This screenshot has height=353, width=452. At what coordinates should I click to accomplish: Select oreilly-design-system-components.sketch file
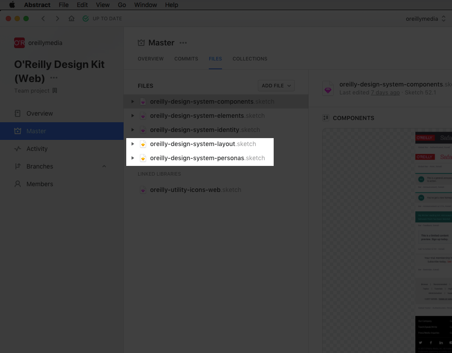pos(216,101)
